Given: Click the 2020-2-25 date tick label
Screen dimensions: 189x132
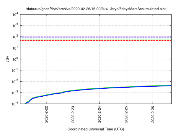Looking at the screenshot, I should 126,114.
